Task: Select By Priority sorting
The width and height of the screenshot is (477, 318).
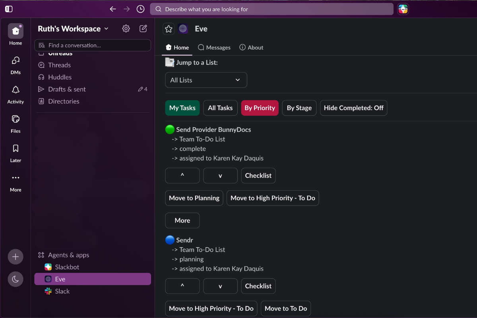Action: [x=260, y=108]
